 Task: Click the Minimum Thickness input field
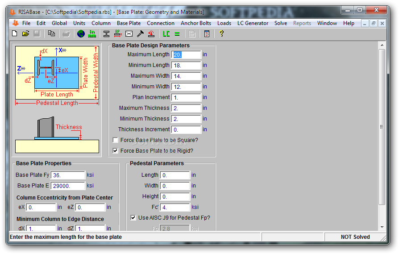coord(186,119)
